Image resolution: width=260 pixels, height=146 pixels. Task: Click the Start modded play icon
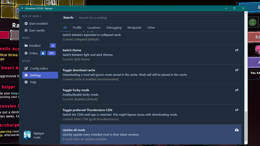tap(26, 23)
